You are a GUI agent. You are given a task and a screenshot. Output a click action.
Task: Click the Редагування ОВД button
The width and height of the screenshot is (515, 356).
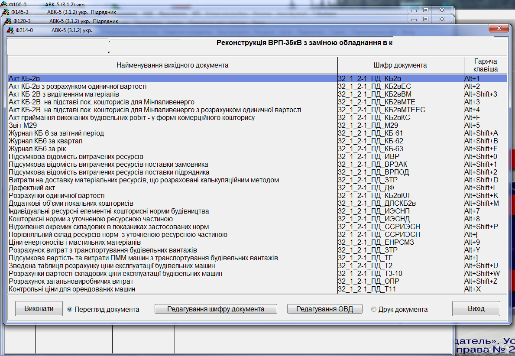pyautogui.click(x=324, y=309)
